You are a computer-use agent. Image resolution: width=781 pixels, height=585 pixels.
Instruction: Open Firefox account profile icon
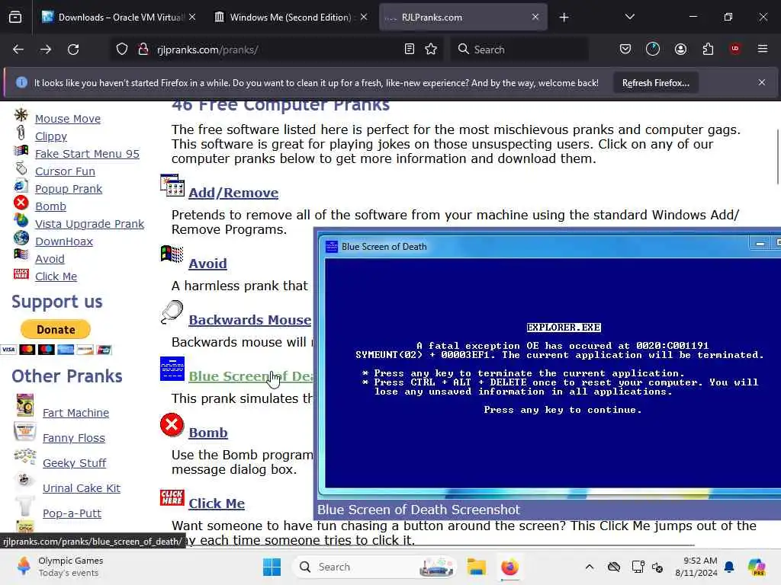pos(680,49)
